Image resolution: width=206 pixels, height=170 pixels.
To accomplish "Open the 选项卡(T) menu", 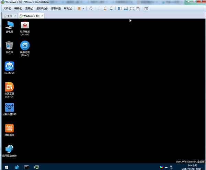I will (x=56, y=8).
